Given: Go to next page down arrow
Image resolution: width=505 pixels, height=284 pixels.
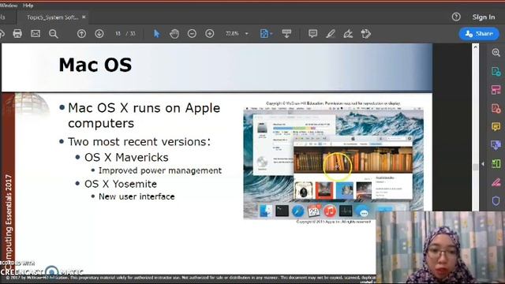Looking at the screenshot, I should 99,33.
